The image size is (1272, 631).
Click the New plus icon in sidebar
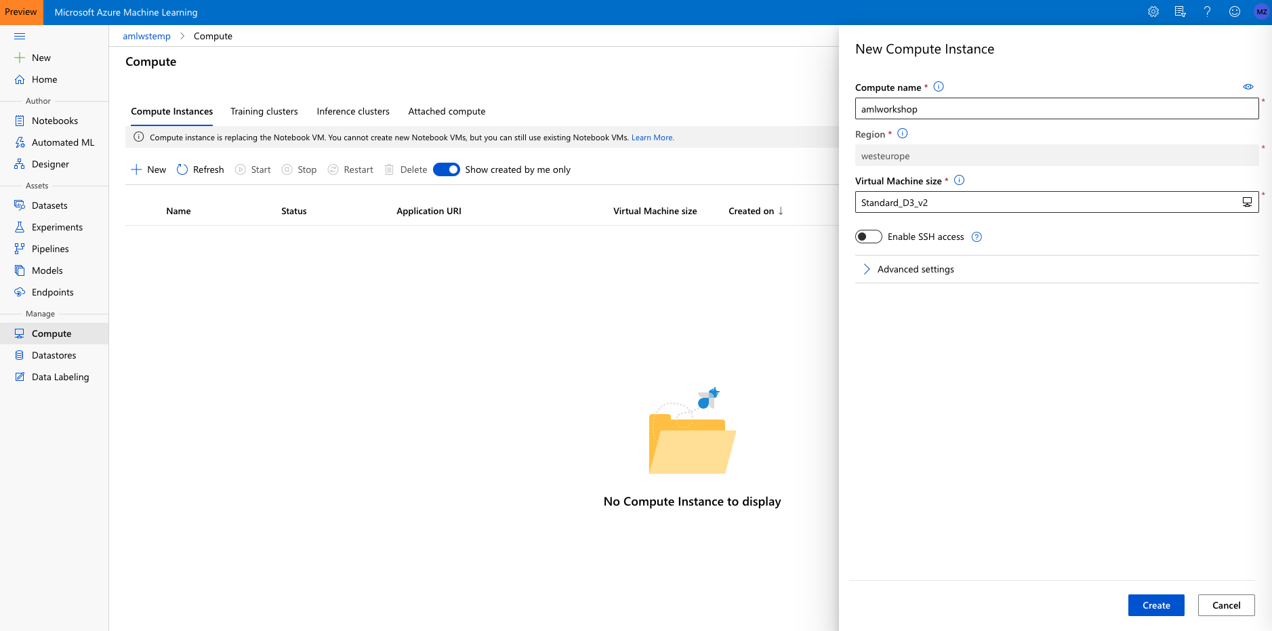(20, 58)
